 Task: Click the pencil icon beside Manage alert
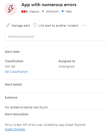8,25
